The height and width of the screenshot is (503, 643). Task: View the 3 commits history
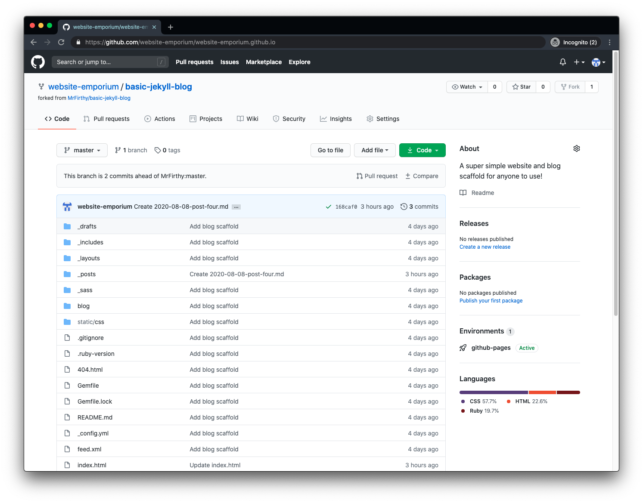419,207
